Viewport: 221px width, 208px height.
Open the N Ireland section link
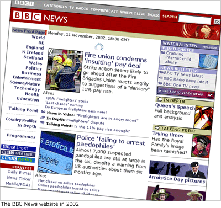tap(33, 52)
